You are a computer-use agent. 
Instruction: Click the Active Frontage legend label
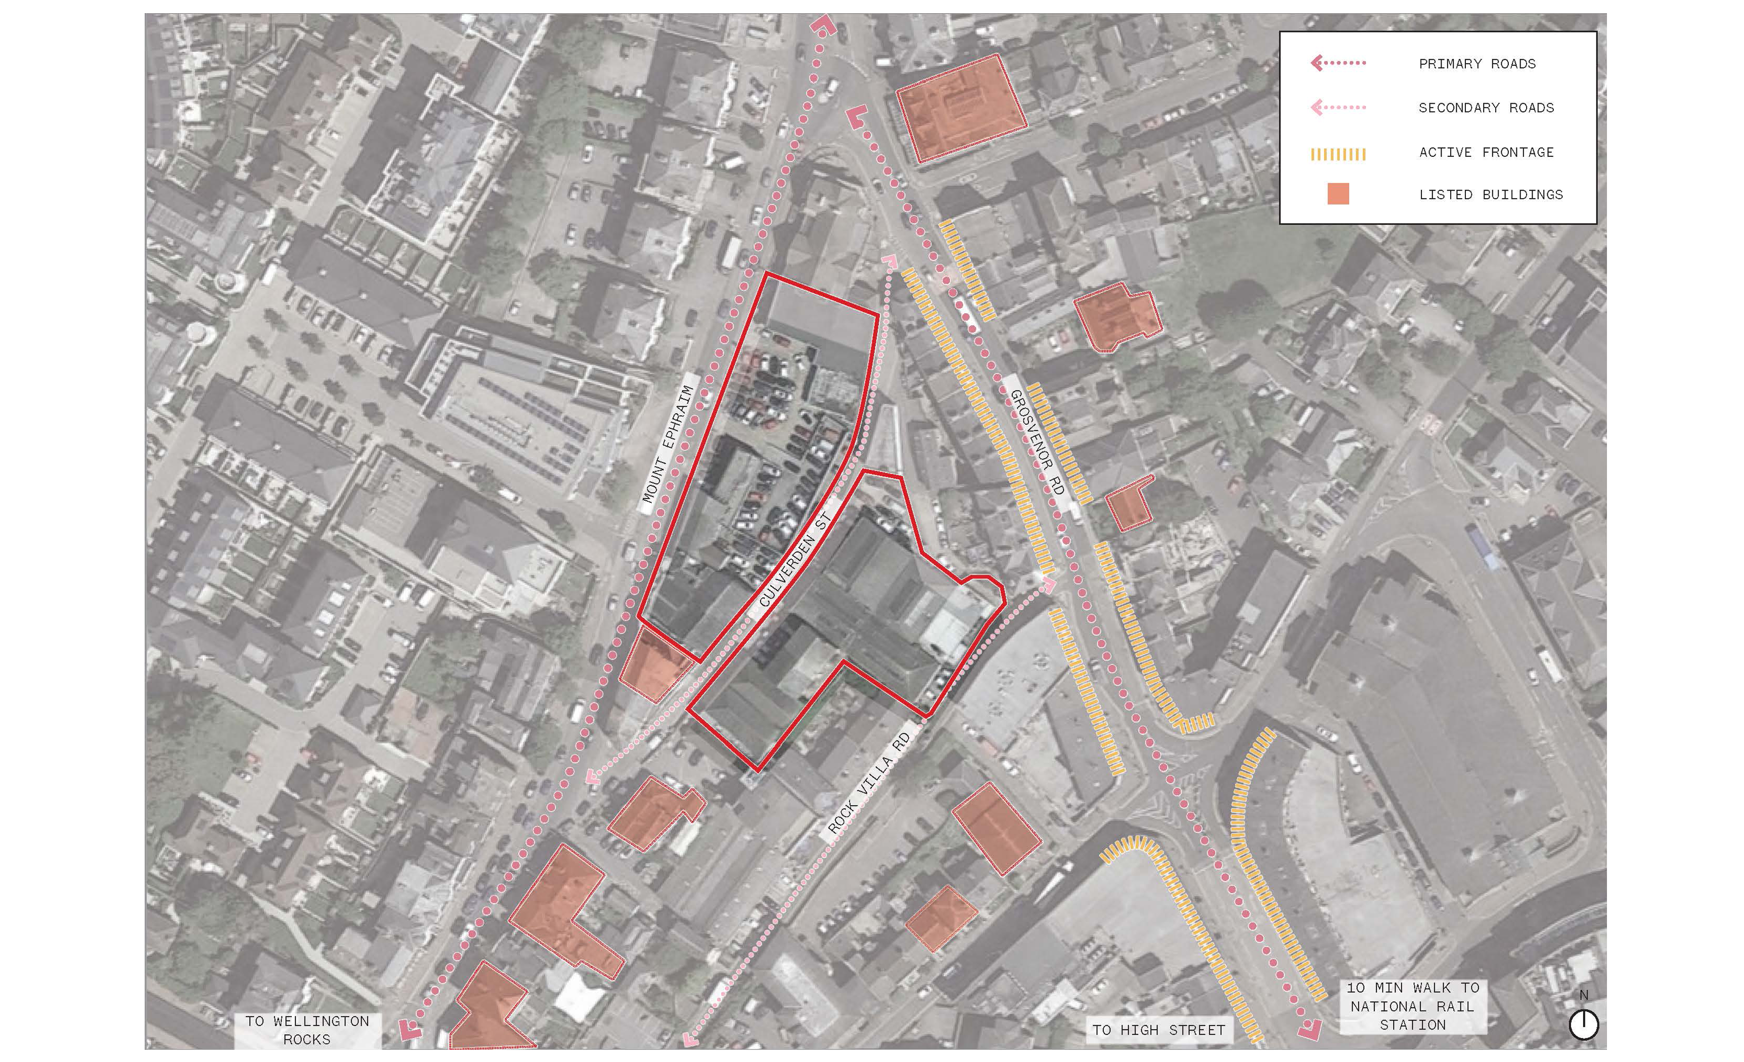(x=1486, y=152)
